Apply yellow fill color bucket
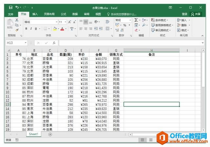 (55, 29)
